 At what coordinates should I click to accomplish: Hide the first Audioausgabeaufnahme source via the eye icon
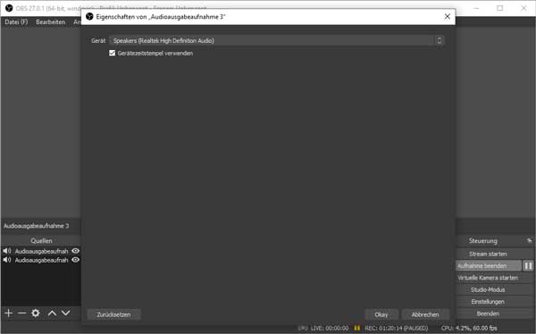(75, 251)
